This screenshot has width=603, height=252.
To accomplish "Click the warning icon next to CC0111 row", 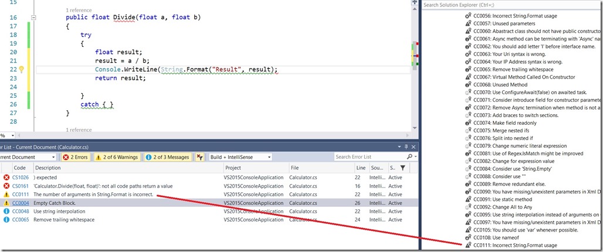I will click(6, 194).
